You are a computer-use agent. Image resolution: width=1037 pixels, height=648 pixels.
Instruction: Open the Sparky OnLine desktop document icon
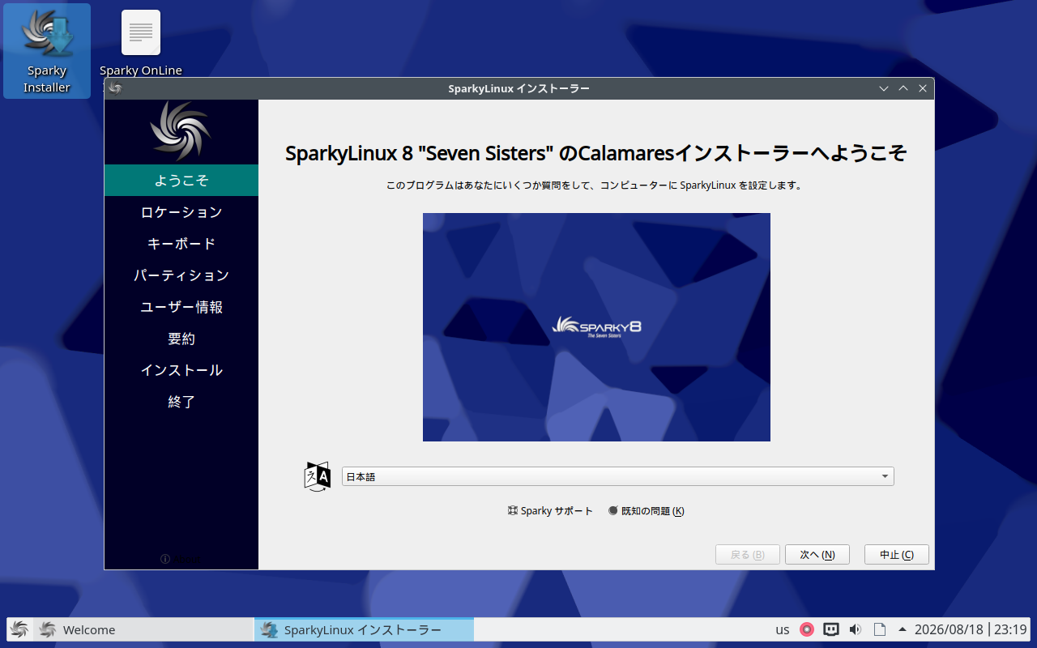141,44
